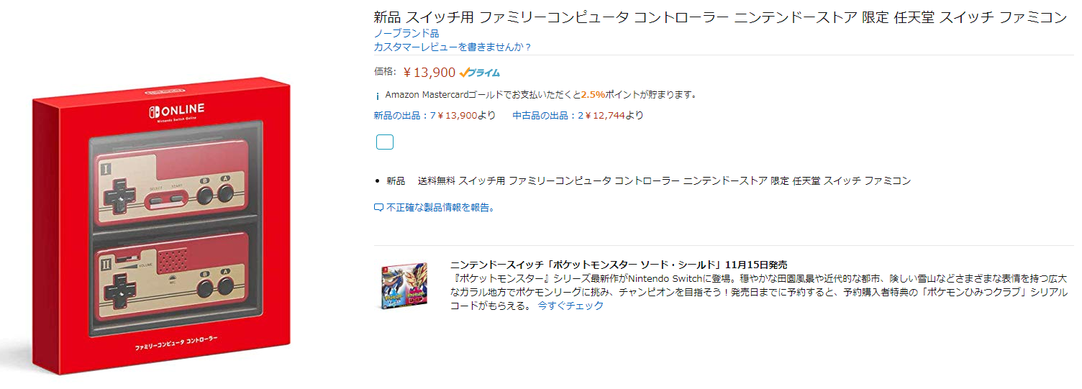Click the Pokémon Sword Shield game thumbnail
This screenshot has height=389, width=1082.
click(x=404, y=285)
